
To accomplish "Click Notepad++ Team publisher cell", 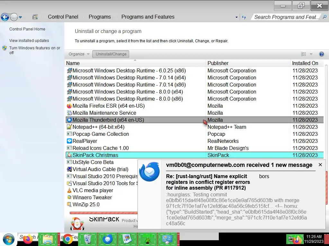I will pyautogui.click(x=227, y=127).
